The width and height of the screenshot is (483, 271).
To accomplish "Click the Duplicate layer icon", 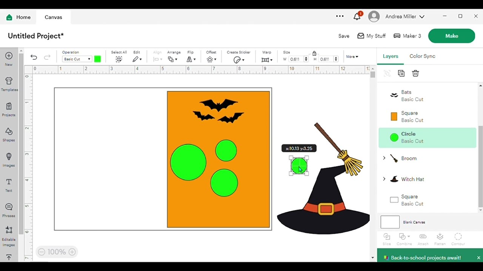I will pyautogui.click(x=401, y=73).
